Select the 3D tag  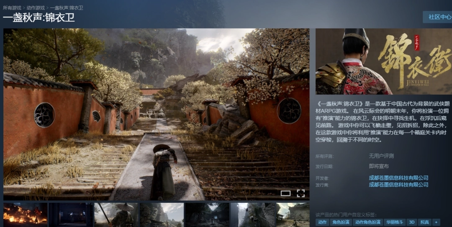pyautogui.click(x=411, y=222)
